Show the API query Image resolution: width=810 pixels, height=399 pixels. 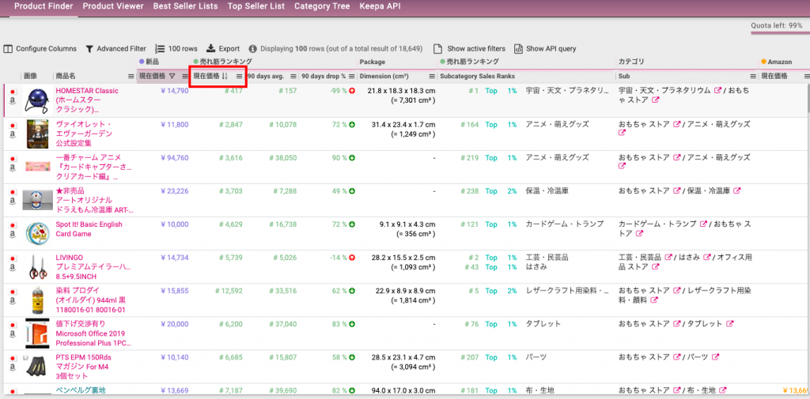pos(545,49)
